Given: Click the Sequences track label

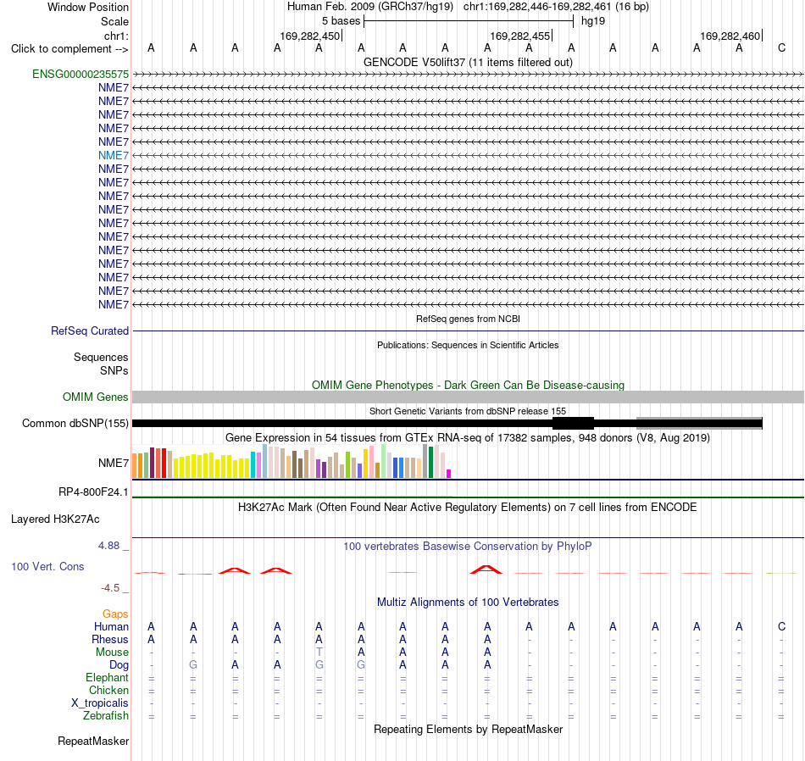Looking at the screenshot, I should pos(101,358).
